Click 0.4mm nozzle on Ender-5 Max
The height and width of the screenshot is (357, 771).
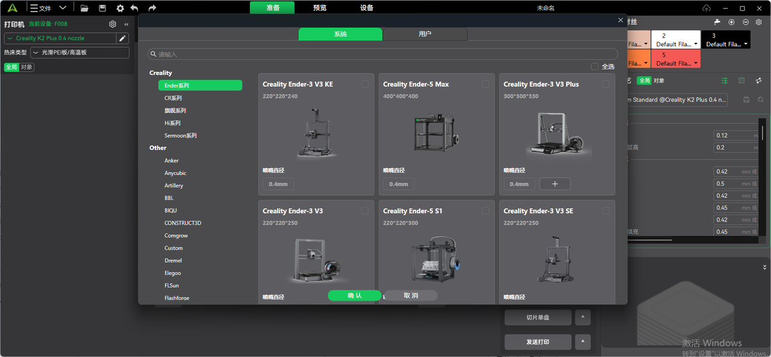pyautogui.click(x=399, y=184)
